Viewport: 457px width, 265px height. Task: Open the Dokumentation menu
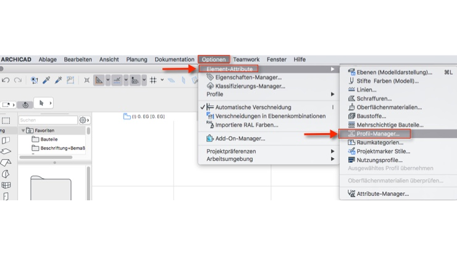174,59
